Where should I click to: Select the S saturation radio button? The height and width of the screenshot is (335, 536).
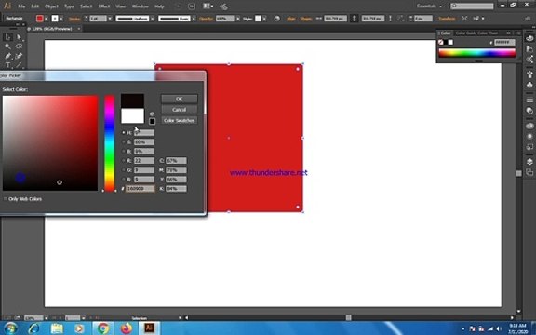point(124,141)
